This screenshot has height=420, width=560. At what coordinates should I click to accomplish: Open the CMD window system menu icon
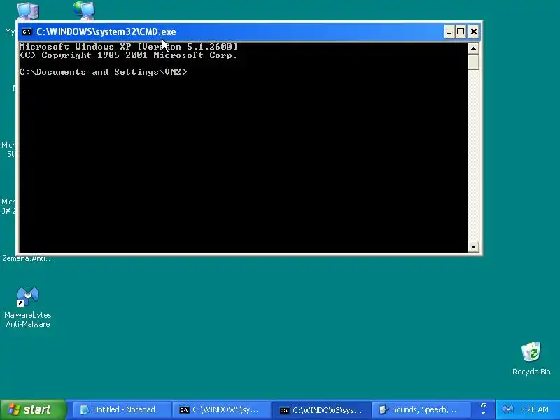[27, 31]
